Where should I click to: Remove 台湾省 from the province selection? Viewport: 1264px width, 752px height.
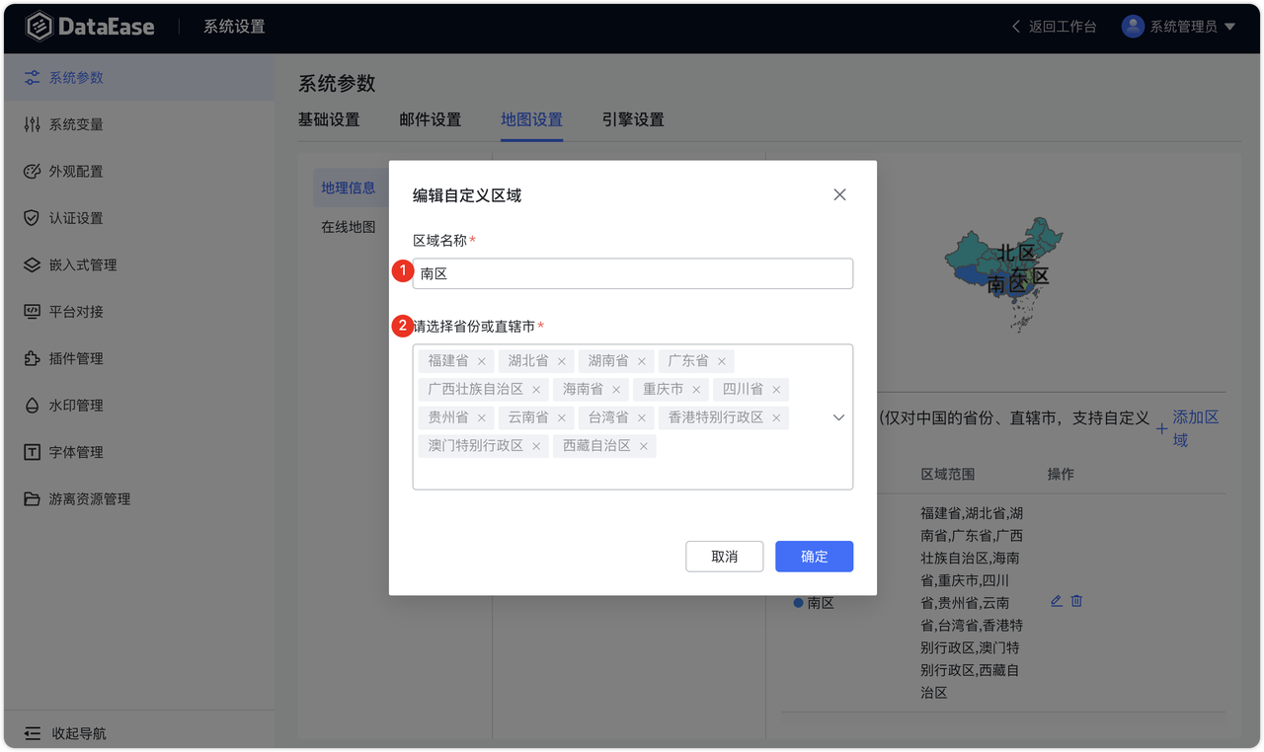click(x=642, y=417)
